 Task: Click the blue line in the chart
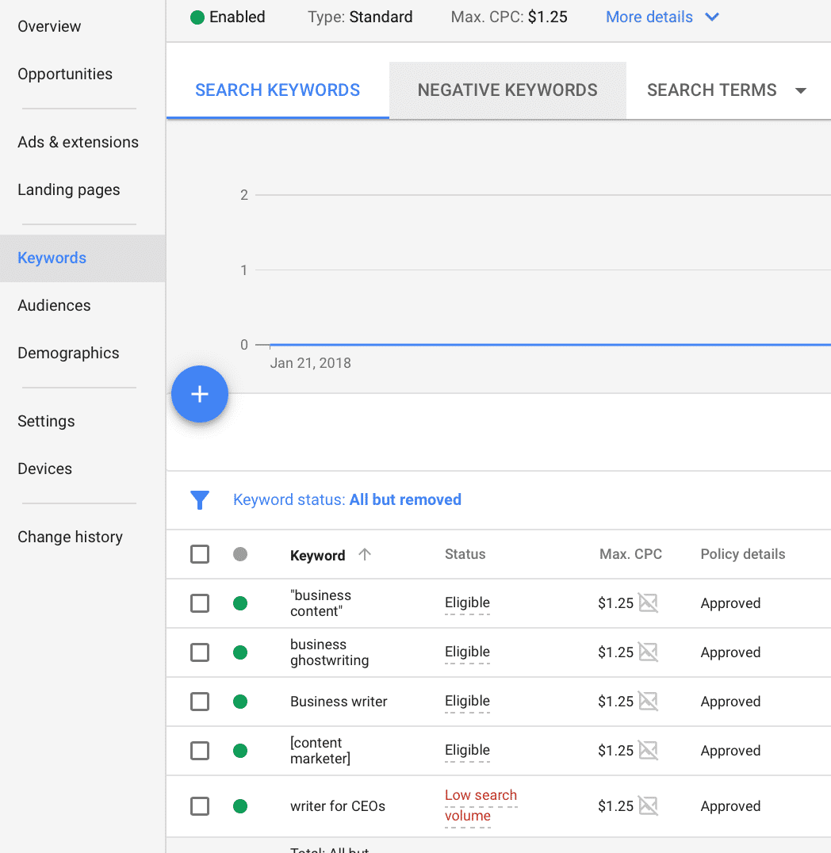pyautogui.click(x=550, y=344)
